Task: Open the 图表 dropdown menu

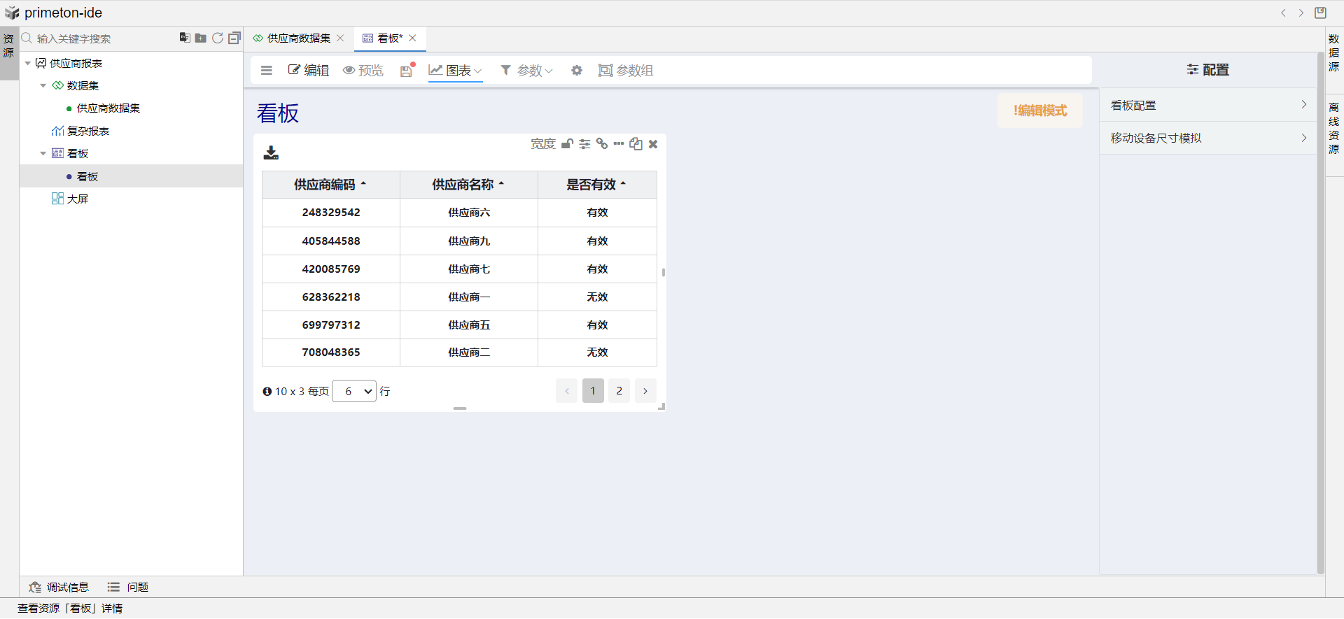Action: [x=456, y=71]
